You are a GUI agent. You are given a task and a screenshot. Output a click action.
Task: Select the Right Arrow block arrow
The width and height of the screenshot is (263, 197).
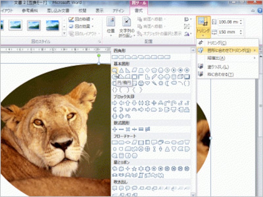coord(115,103)
